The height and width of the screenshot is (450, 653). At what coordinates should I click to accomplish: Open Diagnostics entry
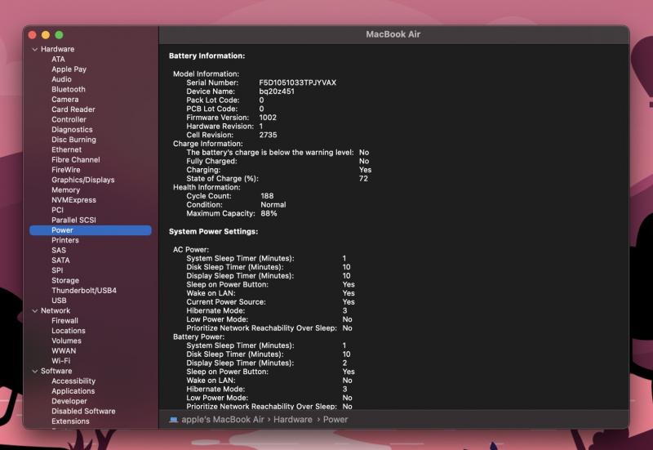72,130
